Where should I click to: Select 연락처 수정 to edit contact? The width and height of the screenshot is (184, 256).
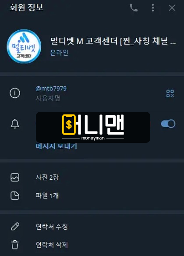point(92,227)
